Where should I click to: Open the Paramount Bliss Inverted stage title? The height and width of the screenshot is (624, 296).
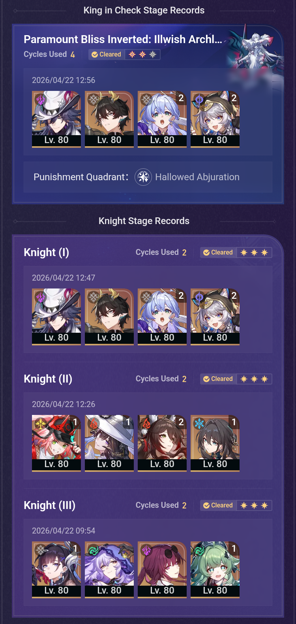click(123, 39)
